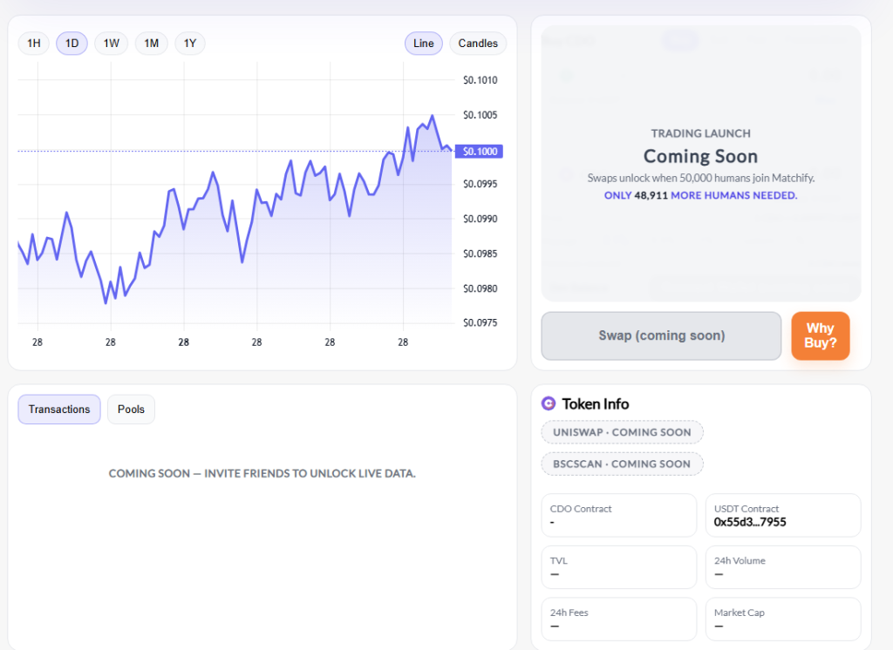Select the 1Y chart interval
The height and width of the screenshot is (650, 893).
click(x=190, y=44)
